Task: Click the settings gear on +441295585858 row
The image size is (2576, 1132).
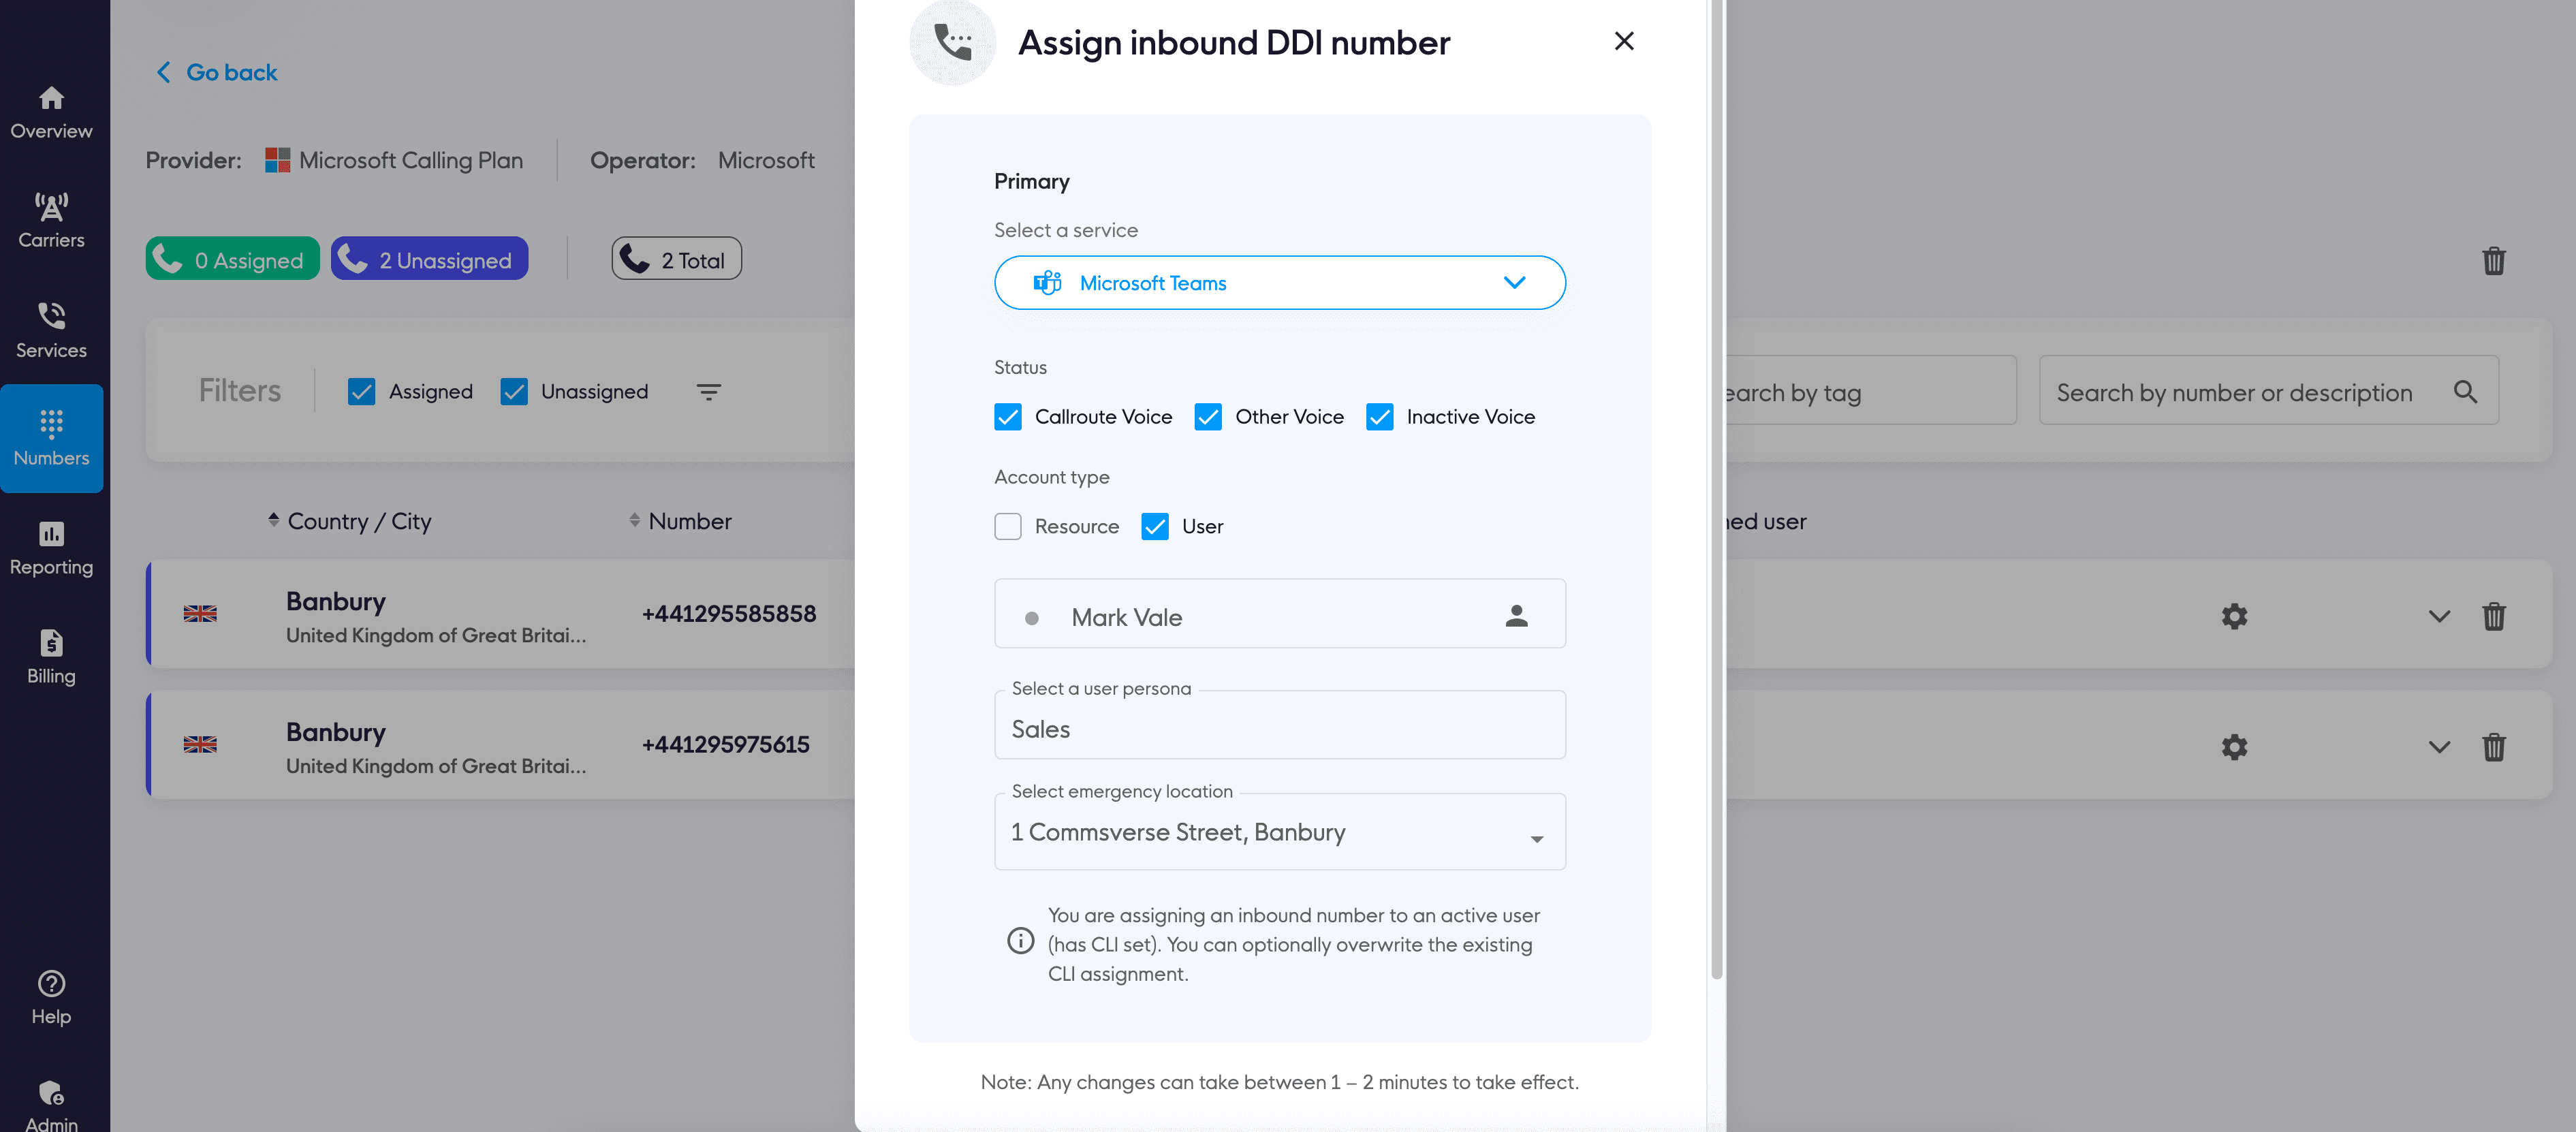Action: [x=2235, y=616]
